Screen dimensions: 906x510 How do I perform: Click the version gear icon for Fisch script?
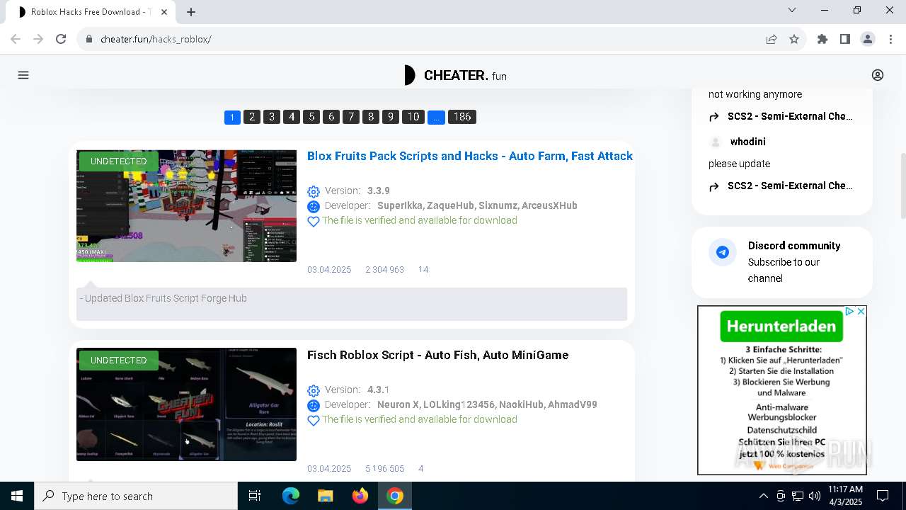[x=314, y=390]
